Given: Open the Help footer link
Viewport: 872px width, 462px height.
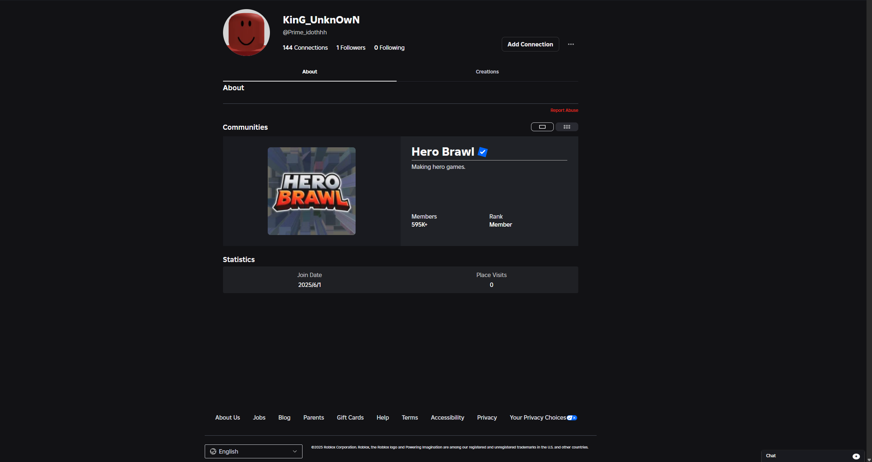Looking at the screenshot, I should (x=382, y=417).
